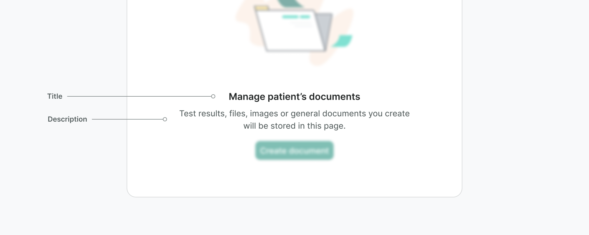589x235 pixels.
Task: Click the teal paper shape right of folder
Action: coord(343,41)
